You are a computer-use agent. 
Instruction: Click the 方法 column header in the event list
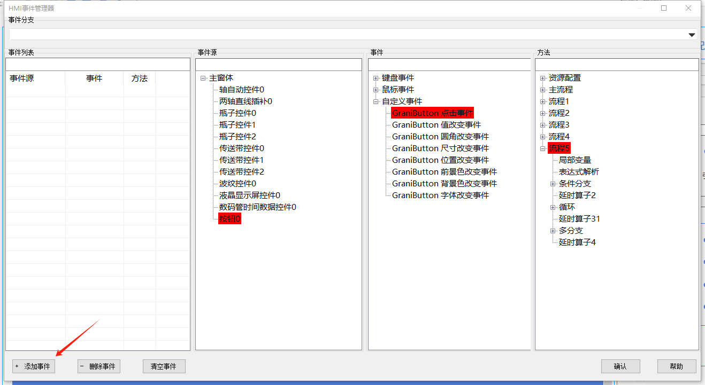140,78
